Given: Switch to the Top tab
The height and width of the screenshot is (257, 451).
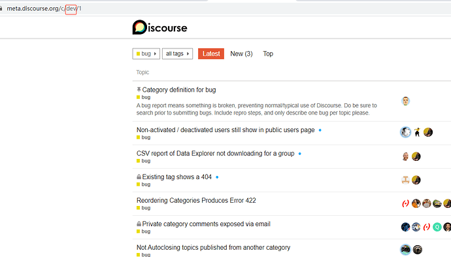Looking at the screenshot, I should 268,54.
